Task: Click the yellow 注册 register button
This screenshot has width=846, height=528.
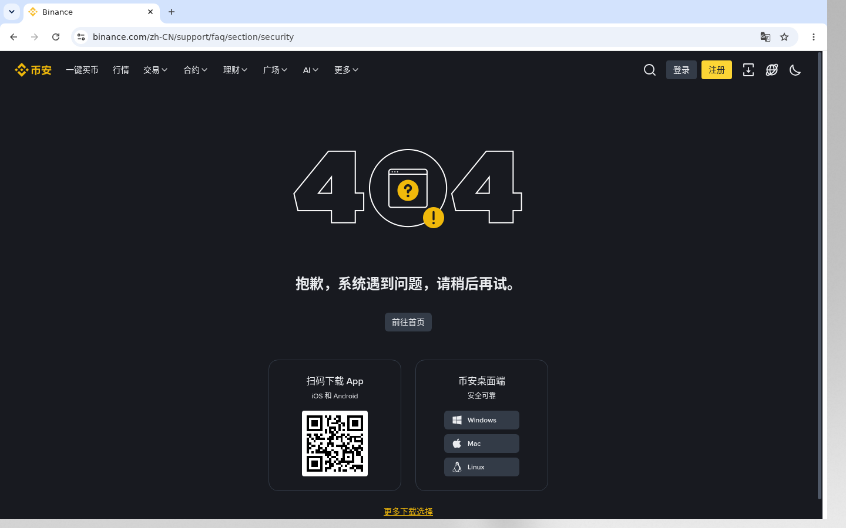Action: (717, 70)
